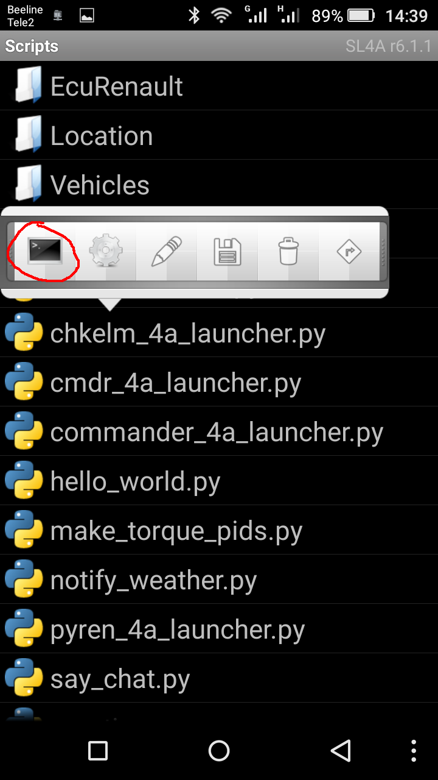The height and width of the screenshot is (780, 438).
Task: Tap the diamond arrow shortcut icon
Action: 349,251
